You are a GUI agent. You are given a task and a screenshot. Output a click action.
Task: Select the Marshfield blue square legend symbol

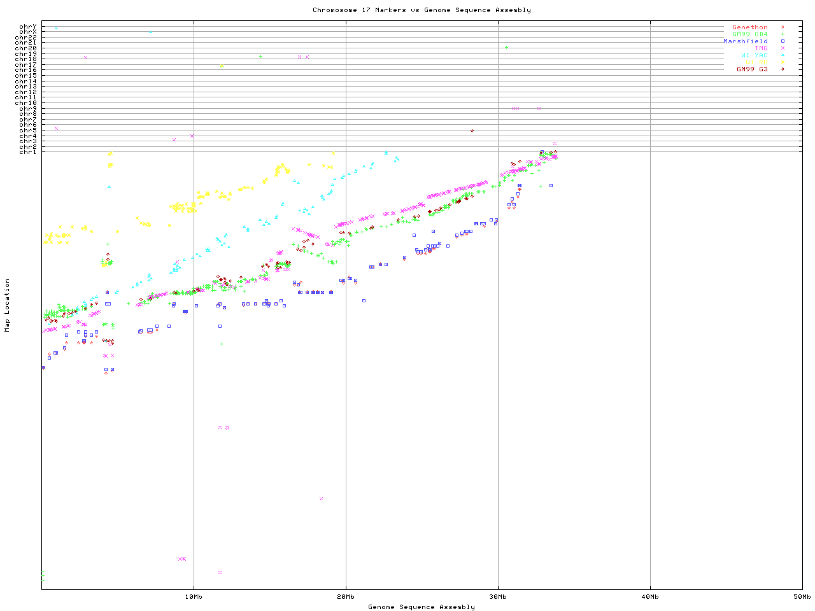coord(783,41)
